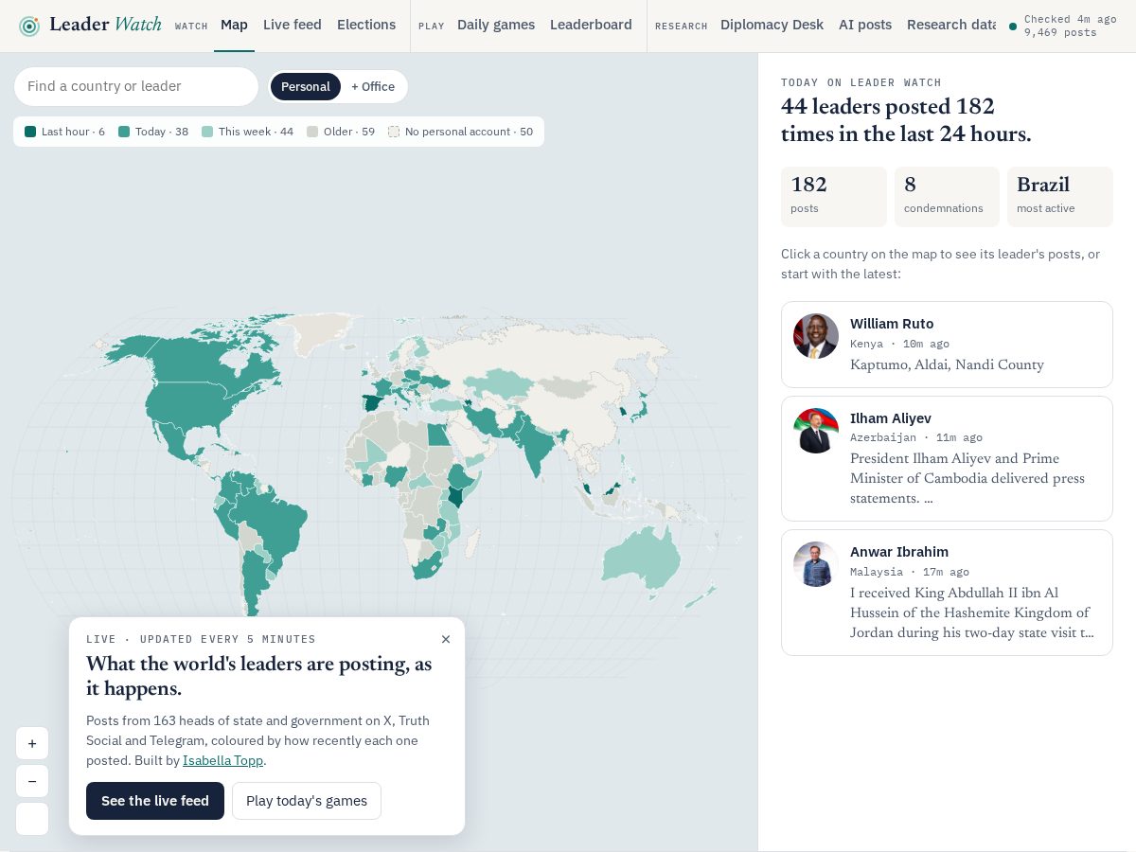Screen dimensions: 1136x852
Task: Click the See the live feed button
Action: tap(155, 801)
